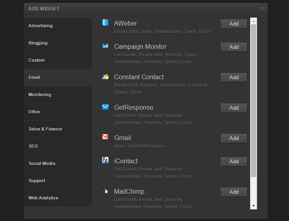Add the Constant Contact widget
Screen dimensions: 289x221
234,77
